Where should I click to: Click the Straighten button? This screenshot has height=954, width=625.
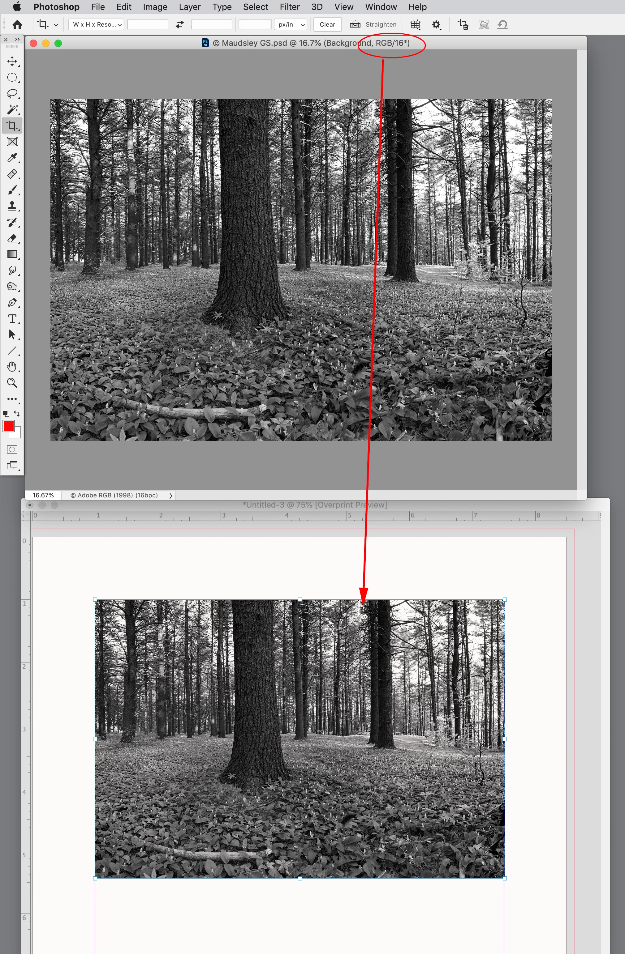pyautogui.click(x=373, y=24)
